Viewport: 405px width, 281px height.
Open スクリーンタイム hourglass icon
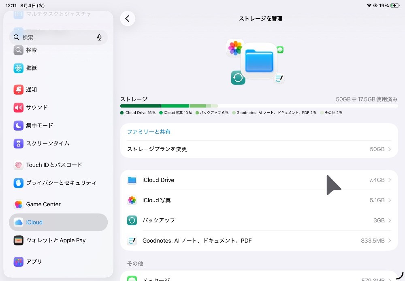coord(18,144)
